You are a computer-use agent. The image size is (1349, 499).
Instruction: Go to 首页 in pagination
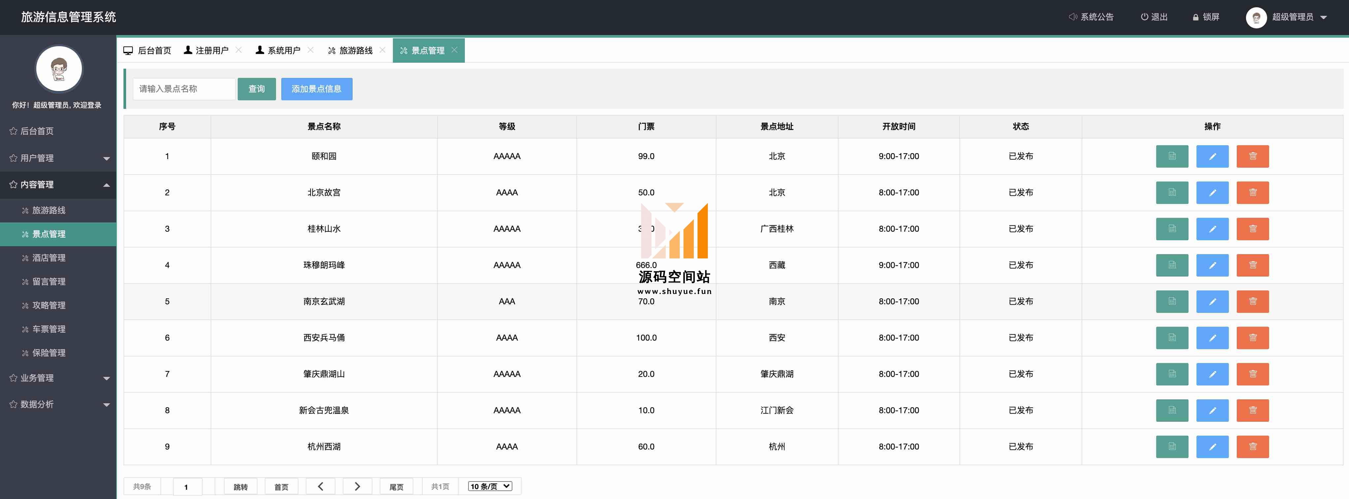281,487
